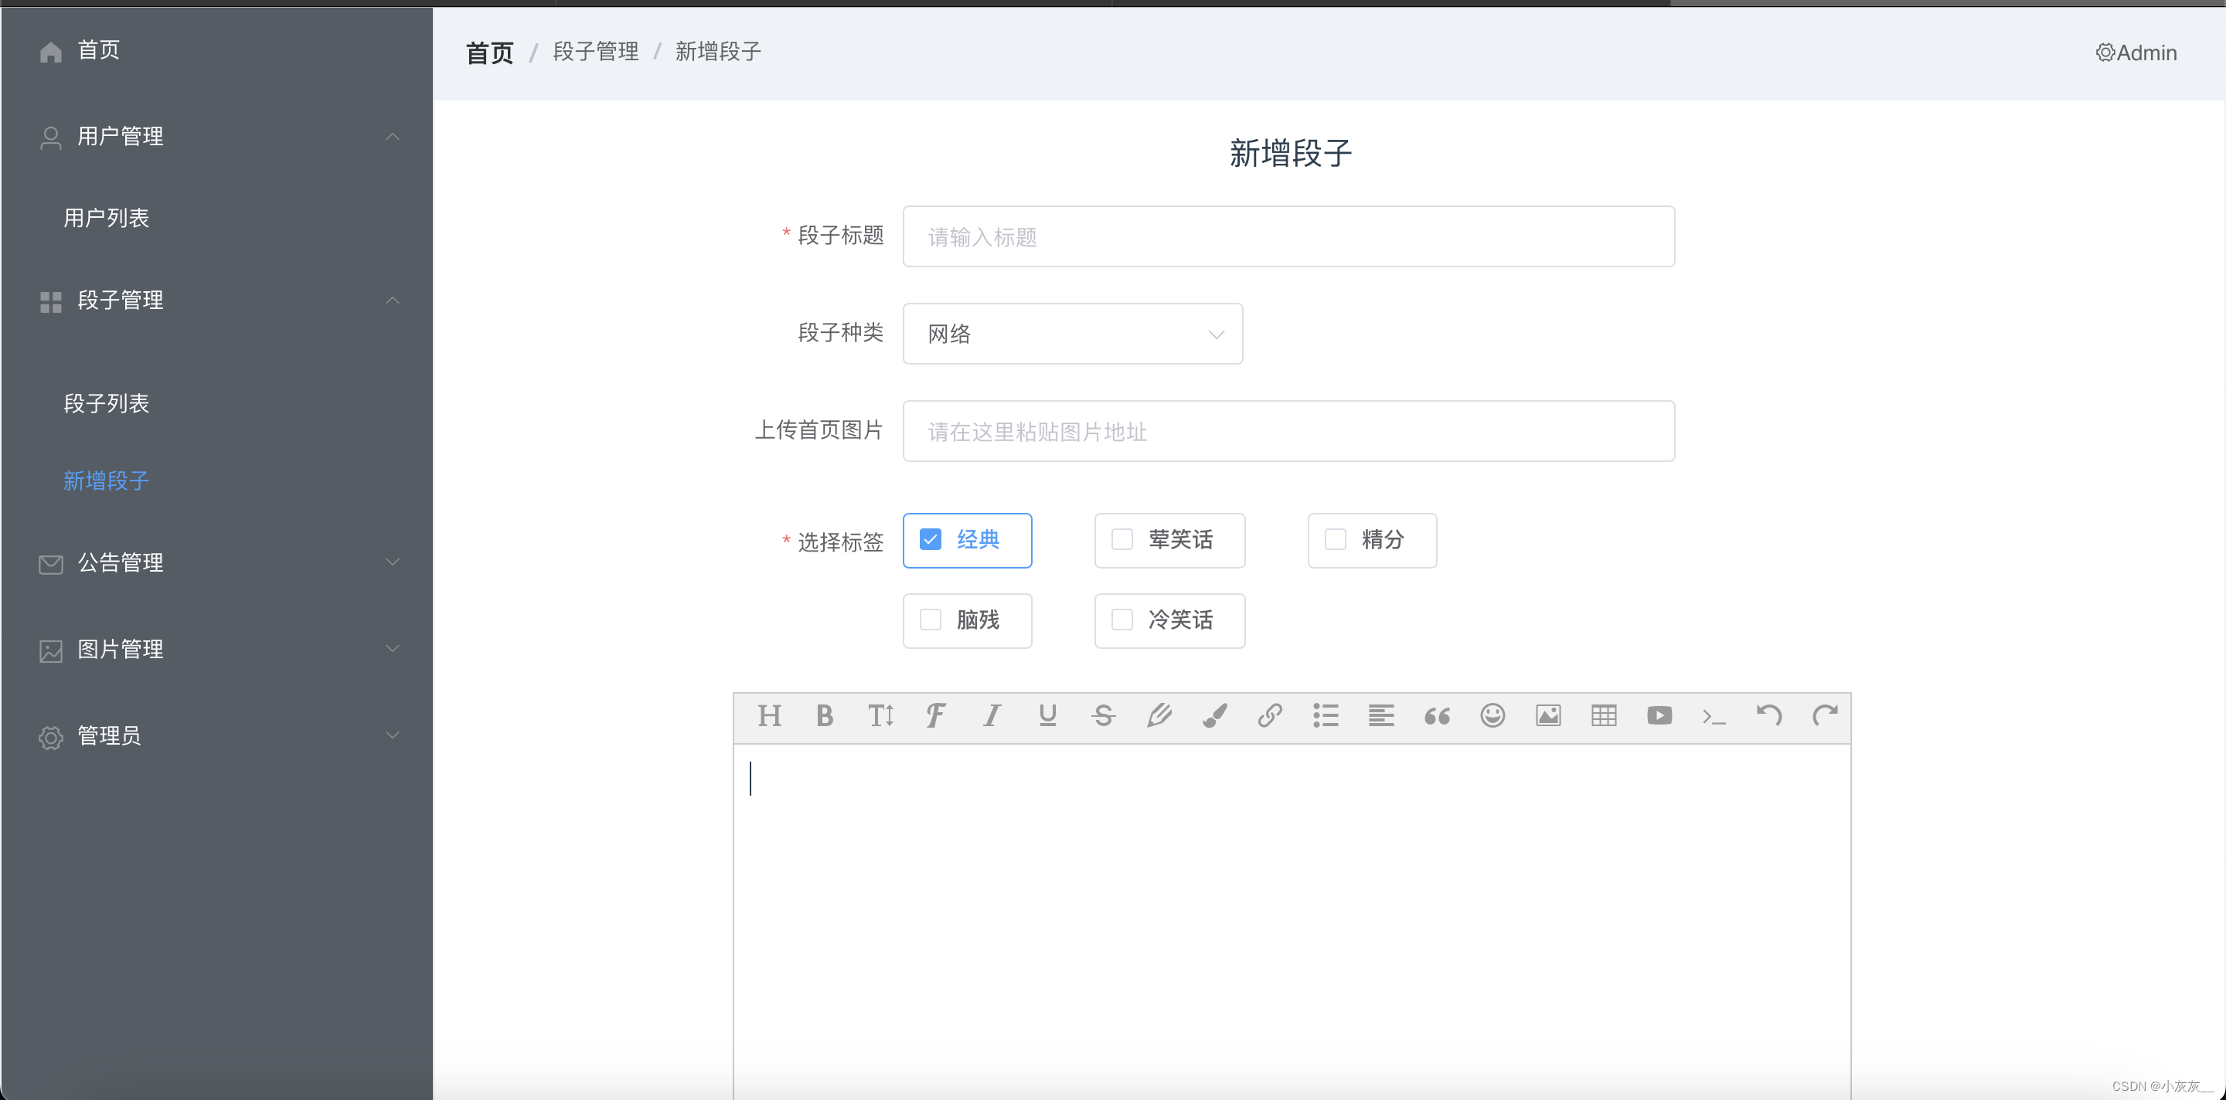2226x1100 pixels.
Task: Click the undo icon in the editor
Action: click(x=1770, y=716)
